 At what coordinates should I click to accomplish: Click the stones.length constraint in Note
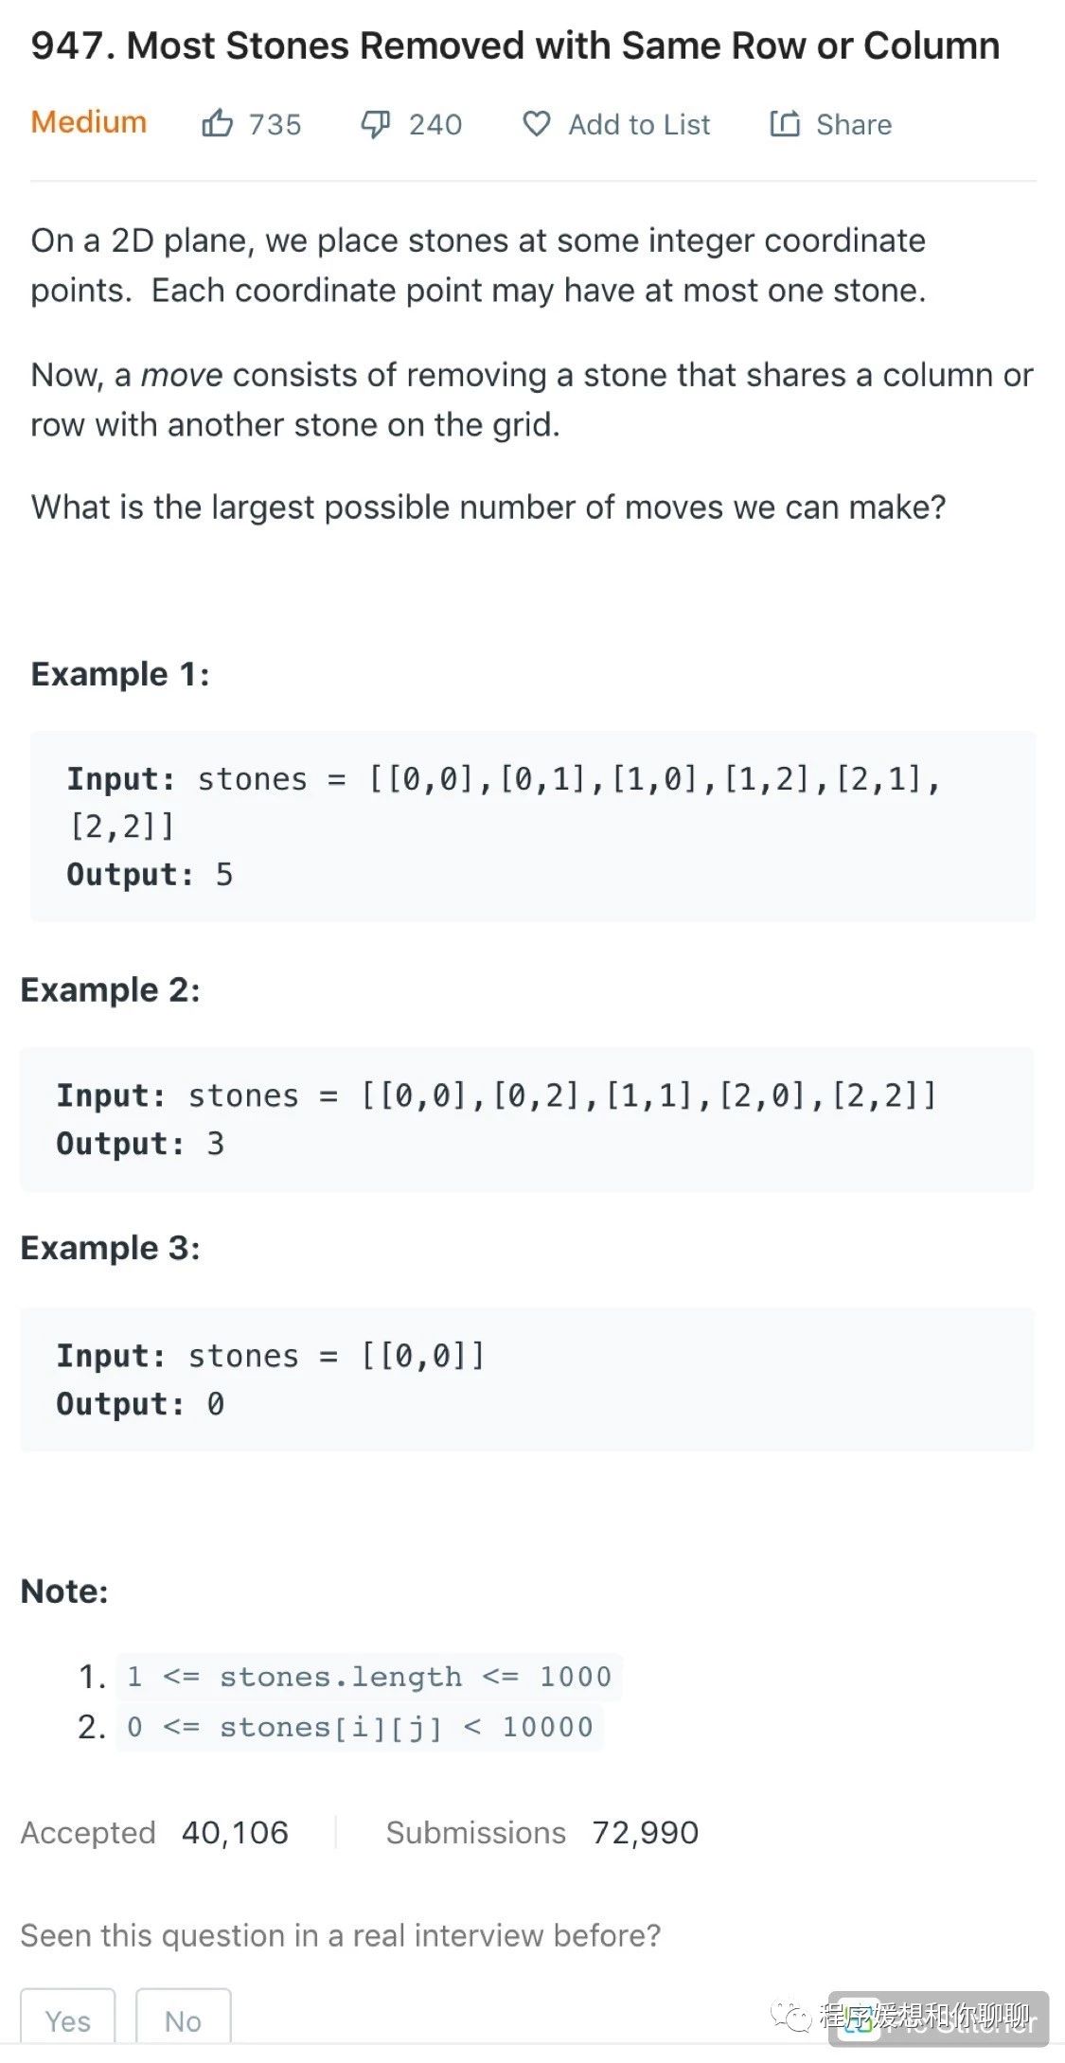[x=368, y=1677]
